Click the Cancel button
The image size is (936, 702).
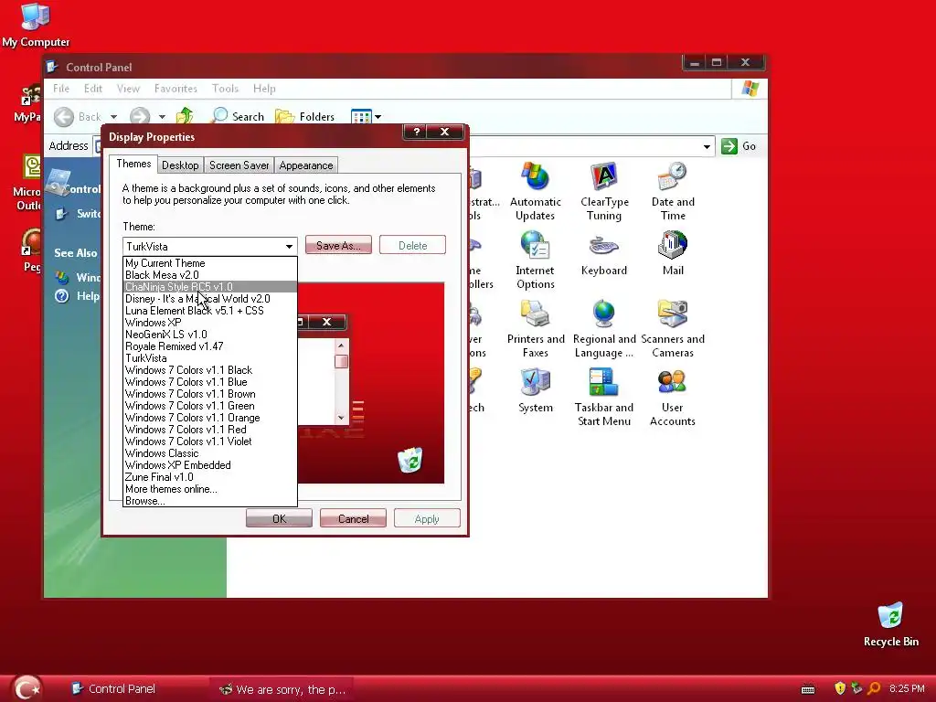coord(353,518)
